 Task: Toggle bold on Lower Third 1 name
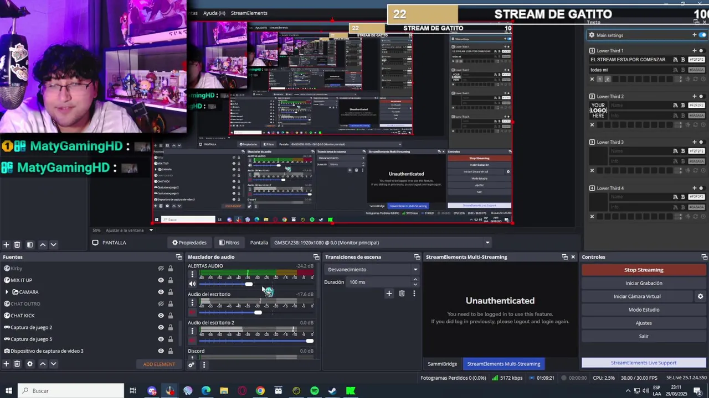pos(683,60)
